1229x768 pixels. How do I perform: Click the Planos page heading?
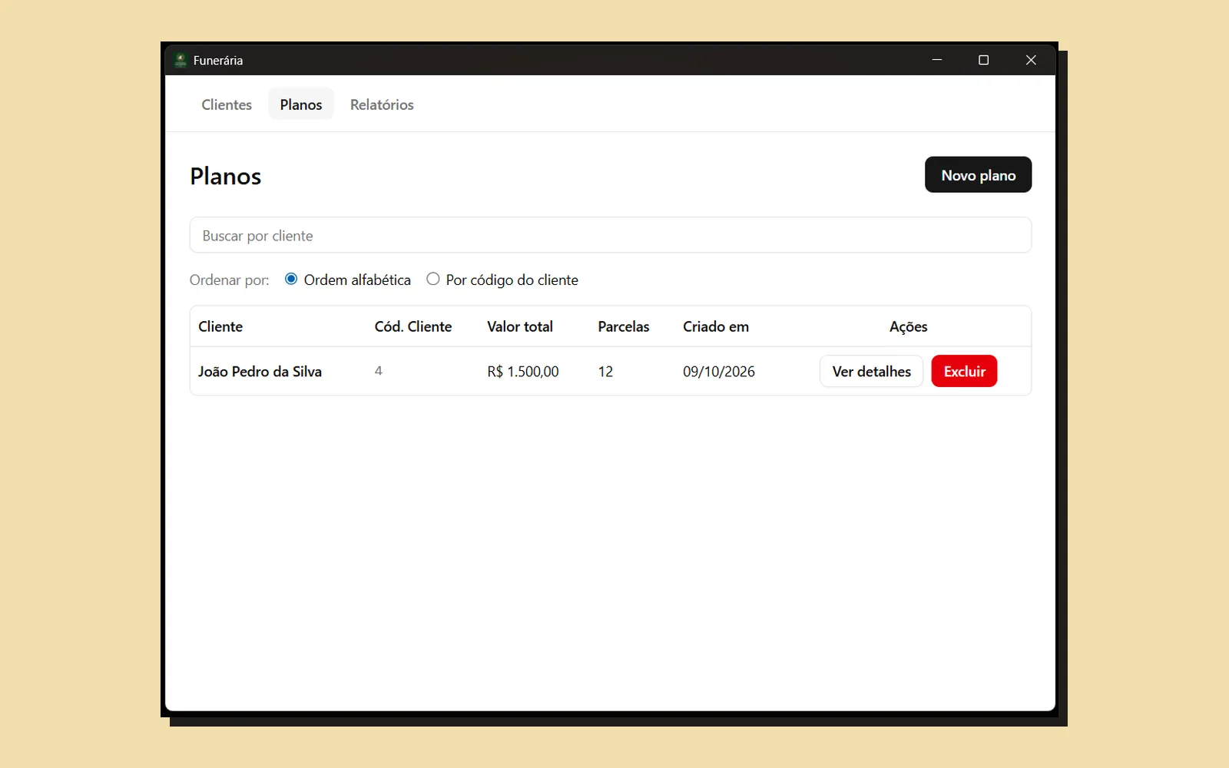226,177
